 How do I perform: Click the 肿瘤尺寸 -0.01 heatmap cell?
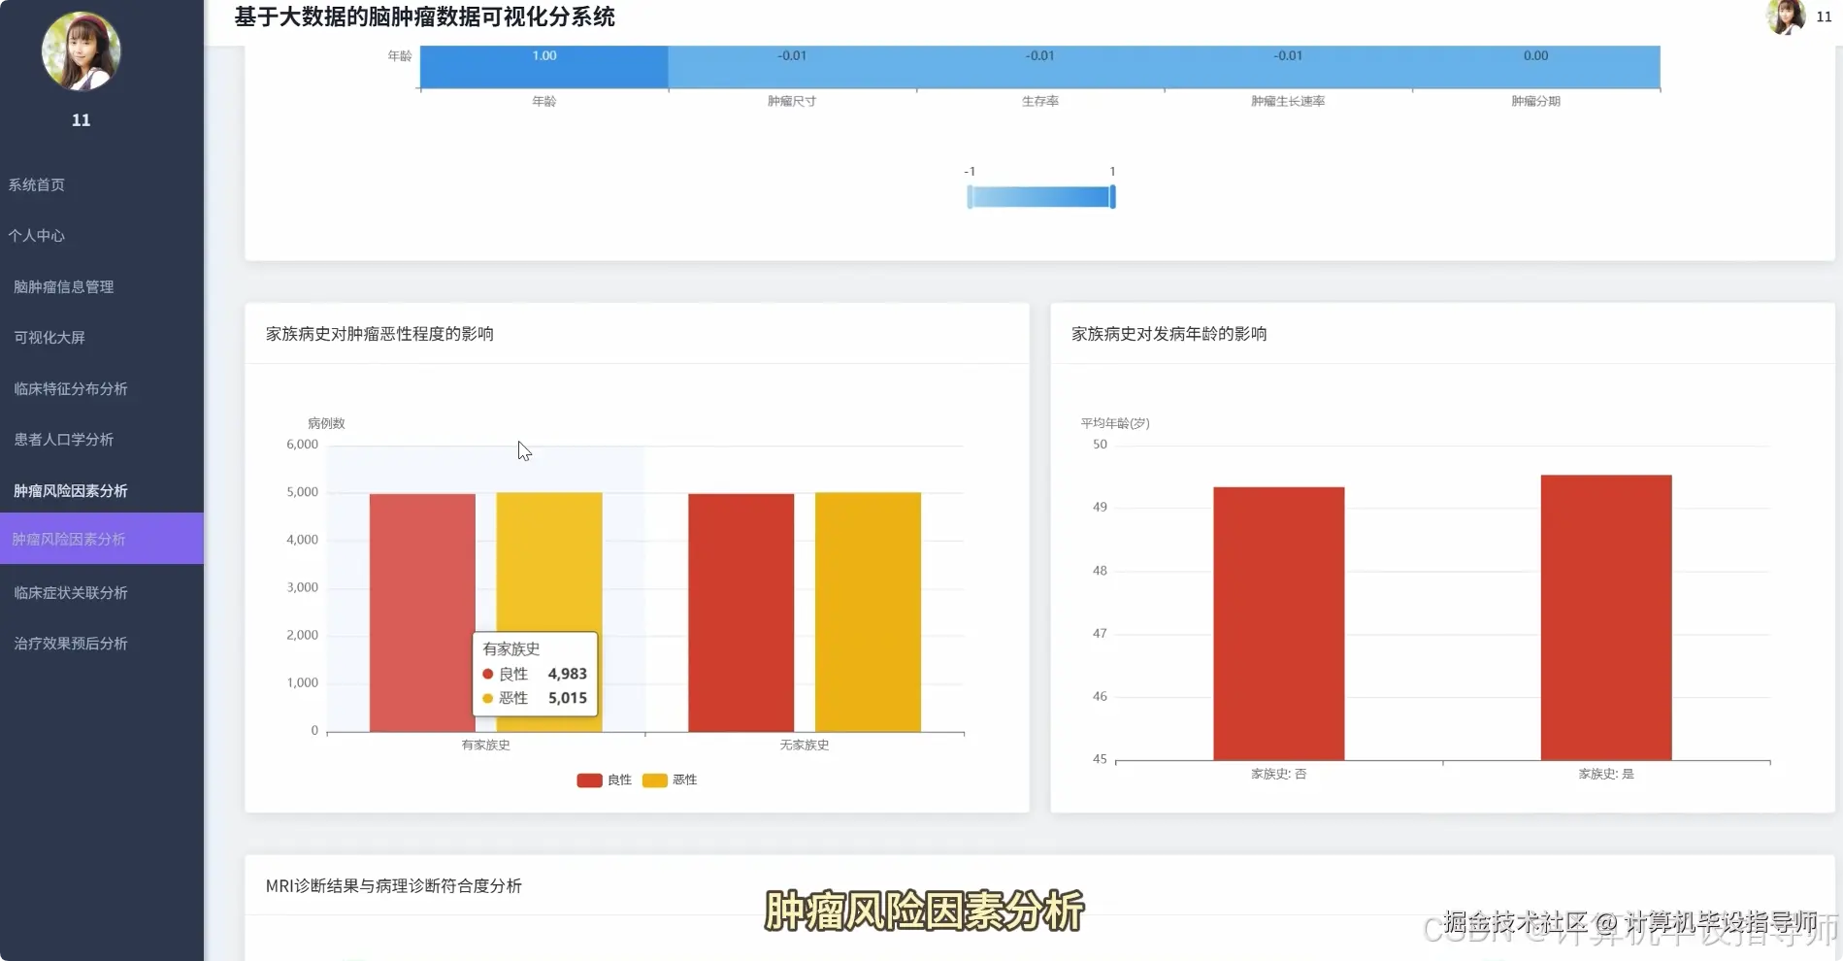(792, 66)
